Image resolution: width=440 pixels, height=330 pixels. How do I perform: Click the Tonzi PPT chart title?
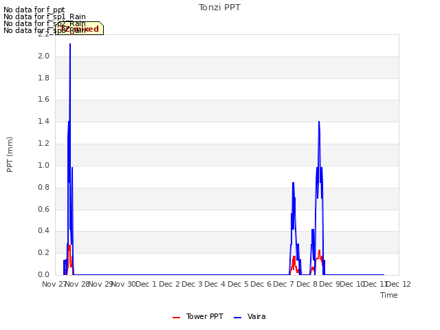pyautogui.click(x=219, y=8)
